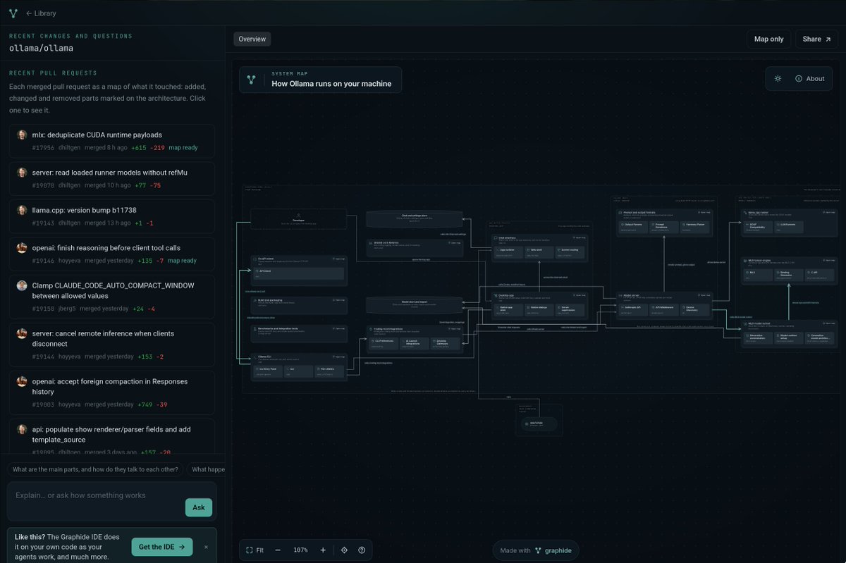Select the 'Model store and import' node
The image size is (846, 563).
pyautogui.click(x=415, y=304)
